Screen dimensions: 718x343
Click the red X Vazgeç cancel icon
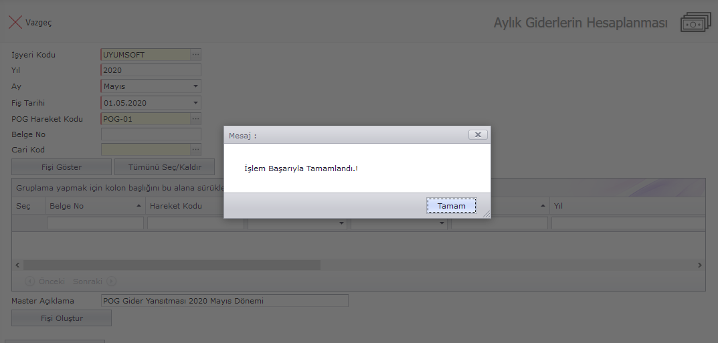pyautogui.click(x=15, y=22)
